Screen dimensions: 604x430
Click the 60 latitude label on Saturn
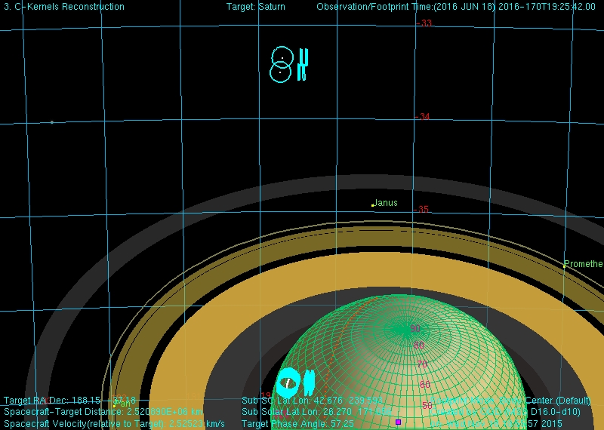425,384
